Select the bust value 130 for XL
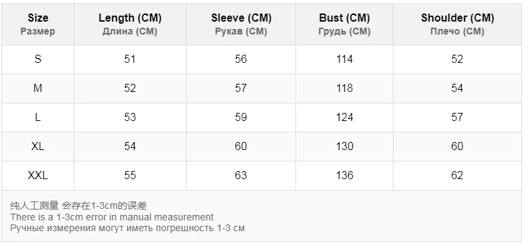 coord(345,147)
